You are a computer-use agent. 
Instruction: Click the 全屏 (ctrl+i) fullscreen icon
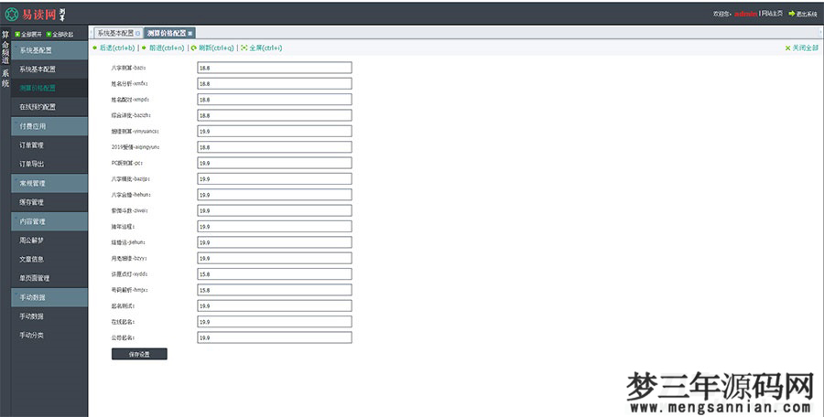244,48
